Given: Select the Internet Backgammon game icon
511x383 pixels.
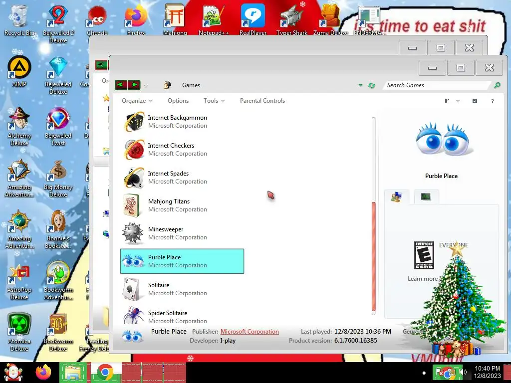Looking at the screenshot, I should click(134, 122).
